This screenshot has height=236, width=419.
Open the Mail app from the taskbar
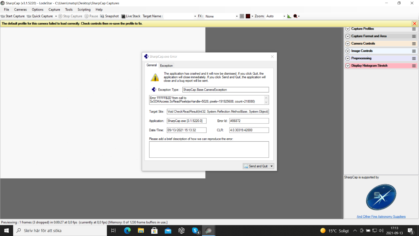tap(168, 230)
